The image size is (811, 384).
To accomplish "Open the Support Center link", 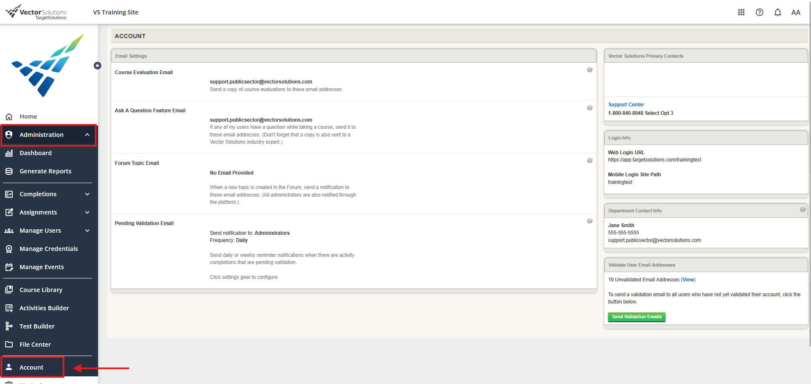I will (626, 104).
